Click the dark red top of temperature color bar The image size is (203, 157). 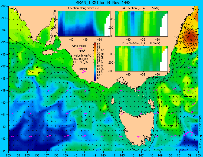[95, 43]
